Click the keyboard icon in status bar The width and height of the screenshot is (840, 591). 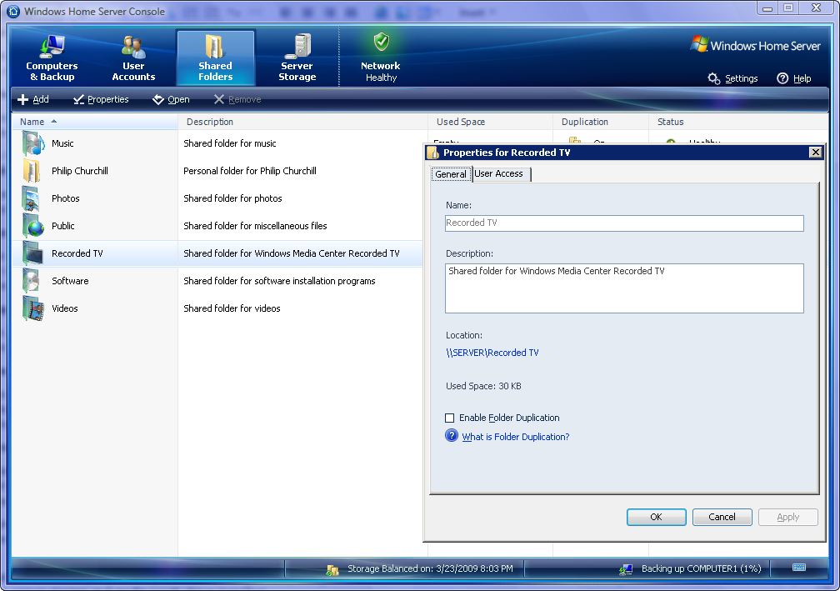click(798, 568)
